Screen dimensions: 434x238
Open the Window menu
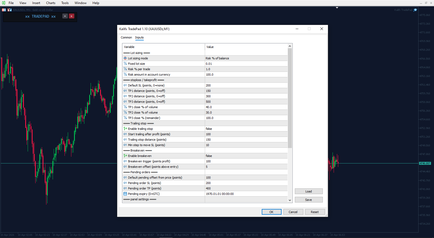(x=81, y=3)
